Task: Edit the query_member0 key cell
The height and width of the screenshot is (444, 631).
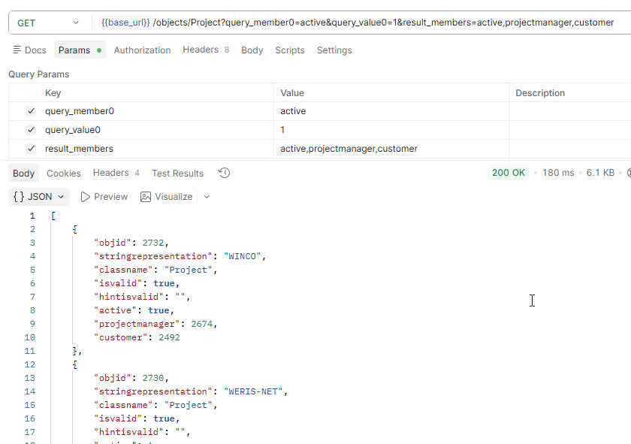Action: pos(159,111)
